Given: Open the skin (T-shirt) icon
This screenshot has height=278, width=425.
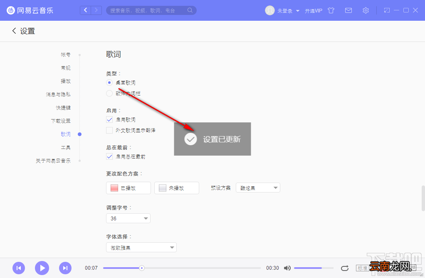Looking at the screenshot, I should [x=331, y=10].
